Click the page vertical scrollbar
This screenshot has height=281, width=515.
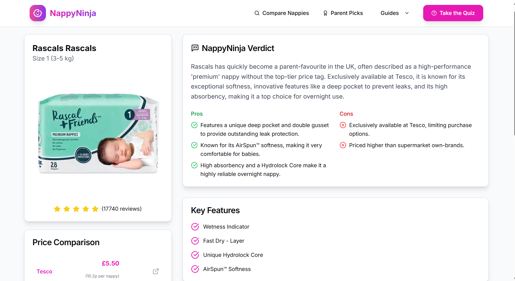tap(514, 73)
